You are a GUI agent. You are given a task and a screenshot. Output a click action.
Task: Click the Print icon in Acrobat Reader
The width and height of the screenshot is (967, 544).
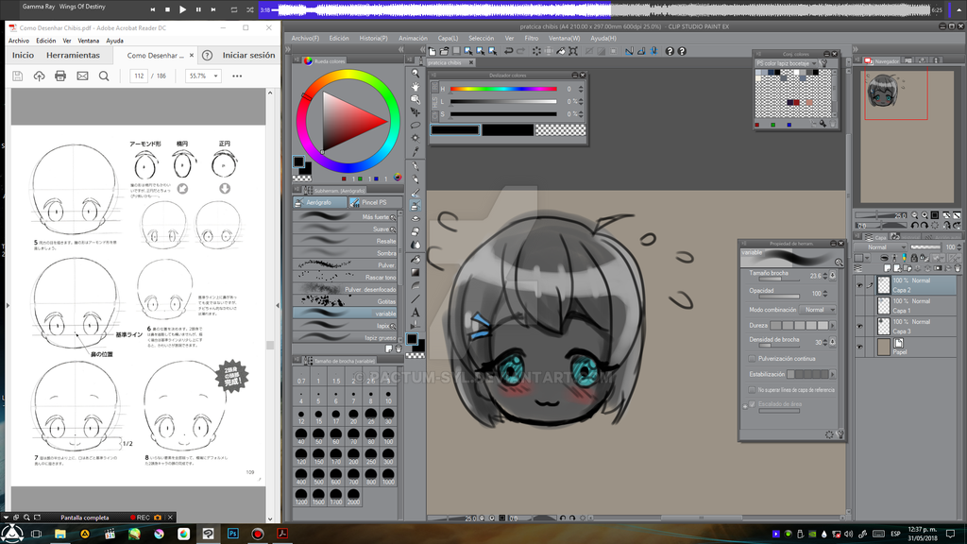(60, 76)
